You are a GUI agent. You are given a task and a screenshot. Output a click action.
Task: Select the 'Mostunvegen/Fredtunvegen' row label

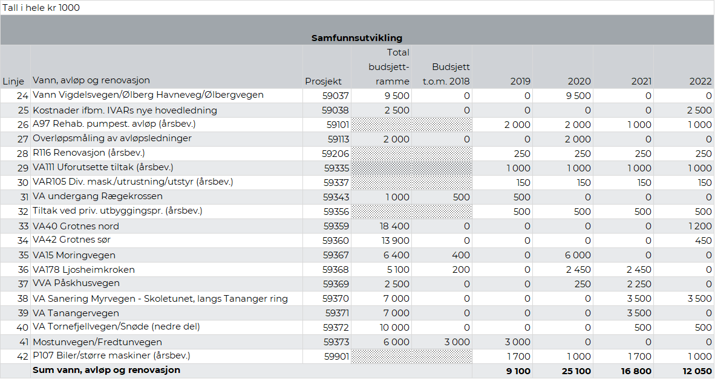click(x=97, y=342)
